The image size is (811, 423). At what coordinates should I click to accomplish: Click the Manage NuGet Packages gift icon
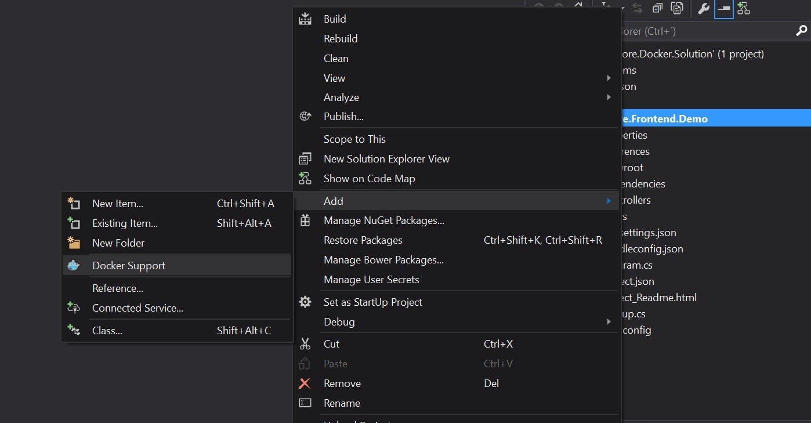(305, 220)
